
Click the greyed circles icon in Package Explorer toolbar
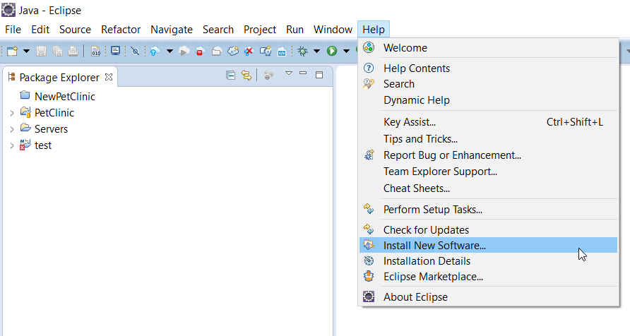pyautogui.click(x=268, y=75)
